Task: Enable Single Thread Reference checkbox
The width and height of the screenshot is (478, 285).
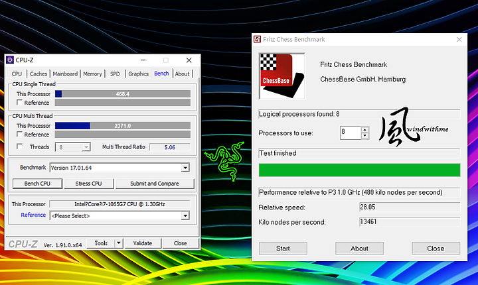Action: pyautogui.click(x=19, y=103)
